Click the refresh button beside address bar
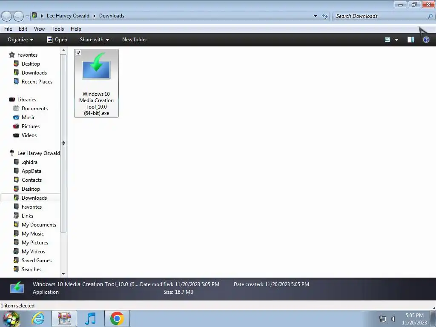Image resolution: width=436 pixels, height=327 pixels. point(325,16)
